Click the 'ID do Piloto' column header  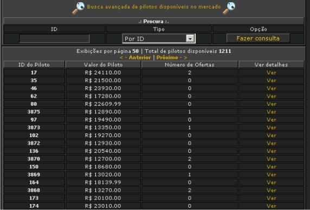(34, 65)
